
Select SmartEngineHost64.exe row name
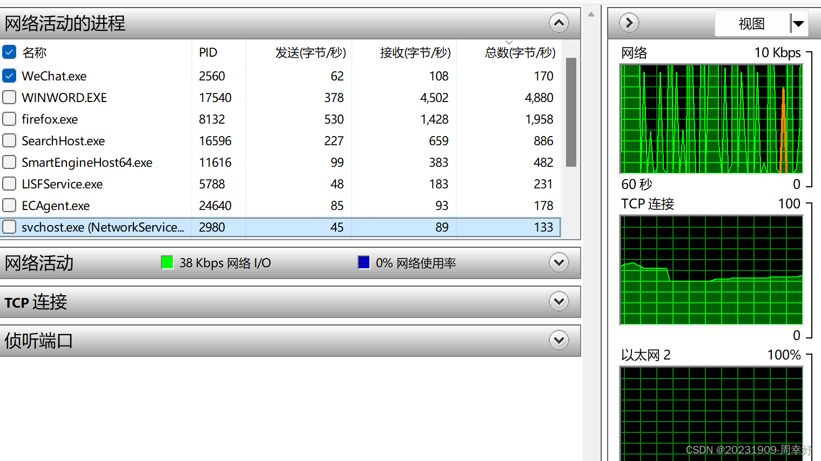pyautogui.click(x=87, y=162)
